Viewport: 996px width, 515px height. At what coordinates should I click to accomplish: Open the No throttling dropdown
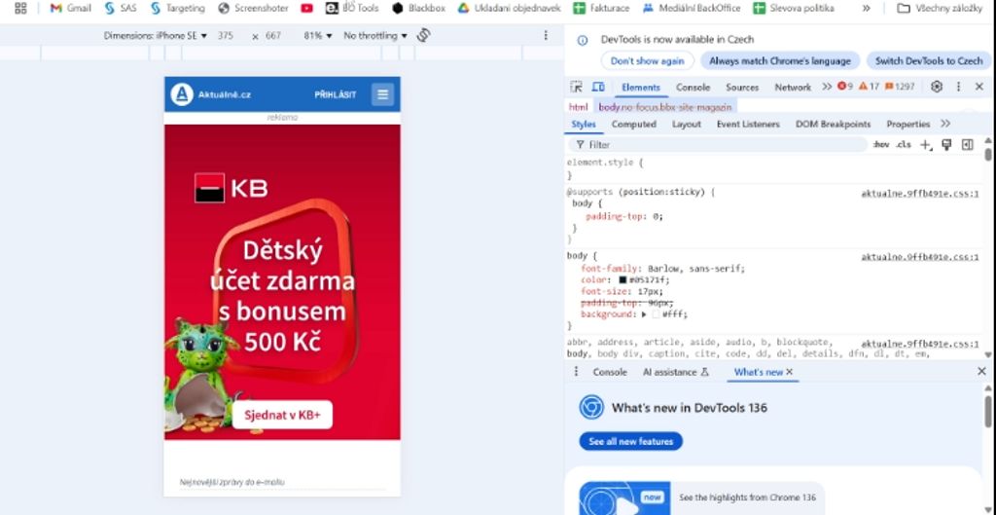[x=375, y=36]
